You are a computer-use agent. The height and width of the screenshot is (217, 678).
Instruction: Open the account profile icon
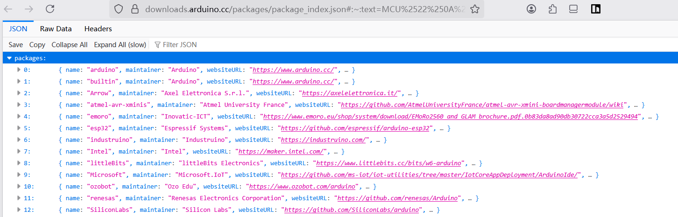click(531, 9)
